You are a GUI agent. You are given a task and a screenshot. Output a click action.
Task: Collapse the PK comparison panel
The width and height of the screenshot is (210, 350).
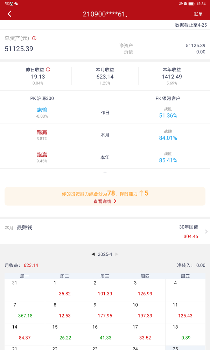[105, 173]
